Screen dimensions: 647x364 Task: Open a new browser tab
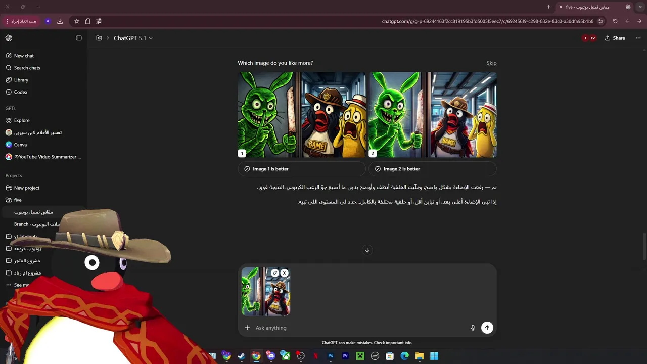(548, 7)
